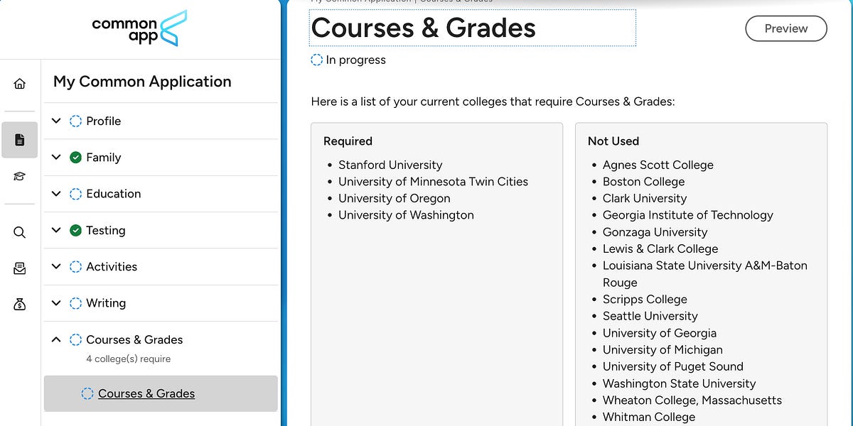This screenshot has height=426, width=853.
Task: Click the search icon in the sidebar
Action: point(19,232)
